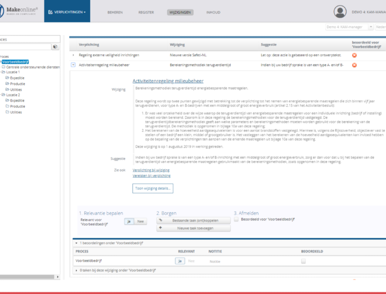Click red status icon for Regeling externe veiligheid
Viewport: 386px width, 294px height.
coord(354,55)
